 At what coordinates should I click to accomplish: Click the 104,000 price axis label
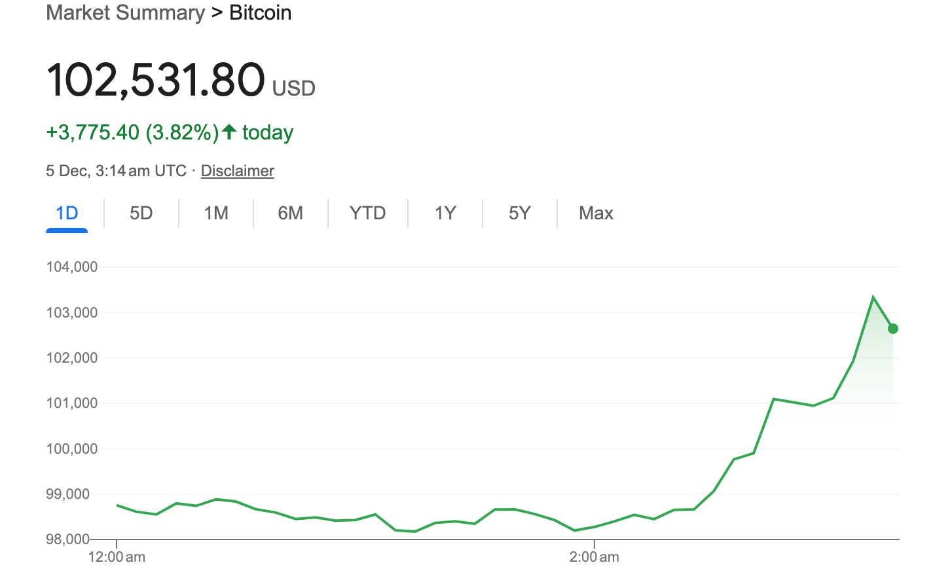pos(72,267)
